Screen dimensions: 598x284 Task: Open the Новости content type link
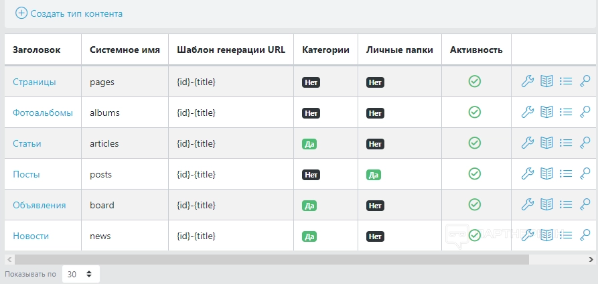31,236
